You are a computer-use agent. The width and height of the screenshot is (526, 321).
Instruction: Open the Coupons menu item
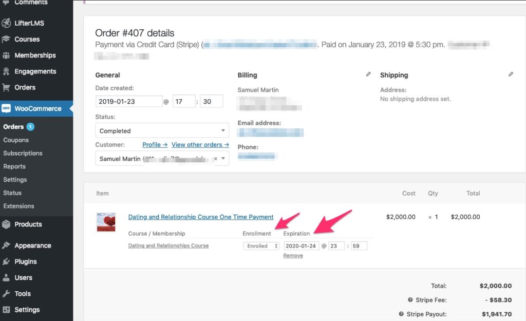click(x=16, y=140)
